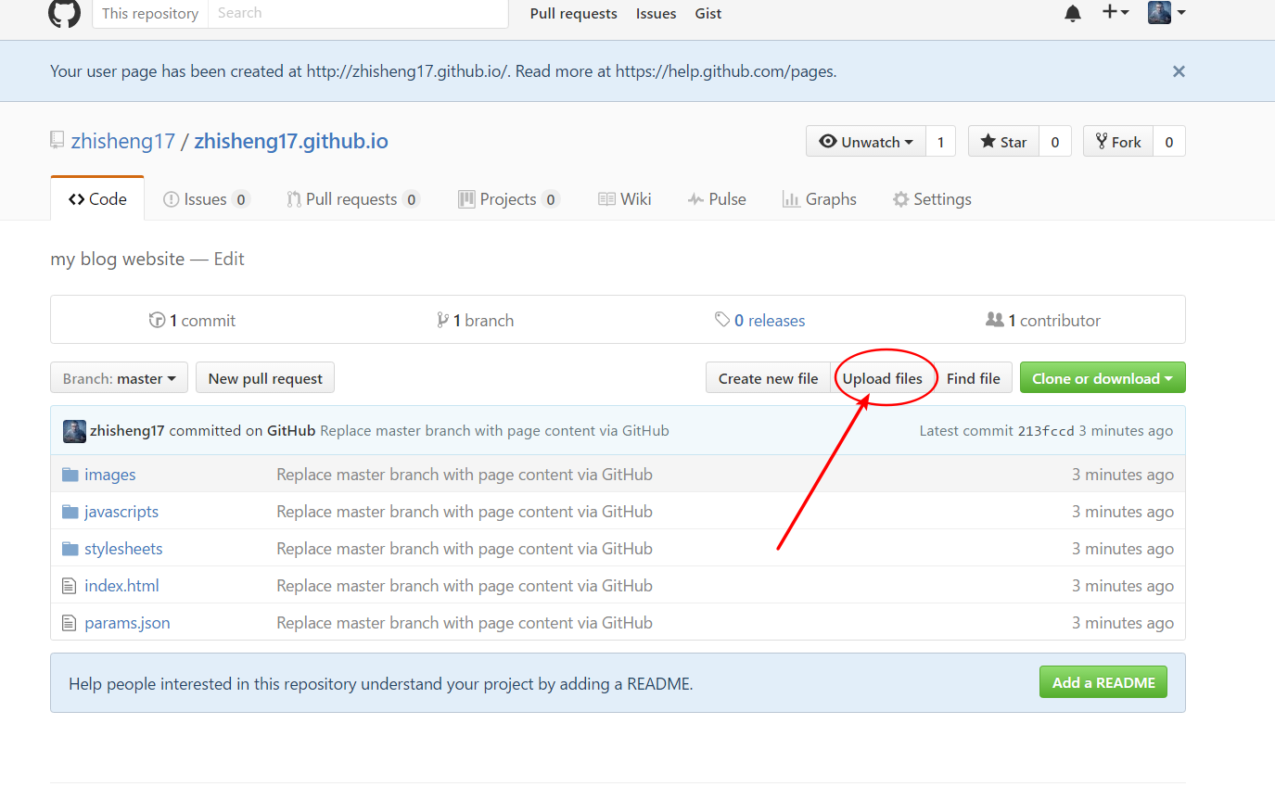Click the New pull request button
This screenshot has height=787, width=1275.
265,378
